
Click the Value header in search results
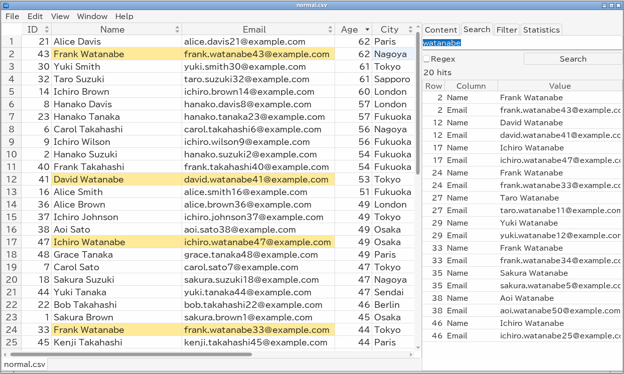coord(560,86)
